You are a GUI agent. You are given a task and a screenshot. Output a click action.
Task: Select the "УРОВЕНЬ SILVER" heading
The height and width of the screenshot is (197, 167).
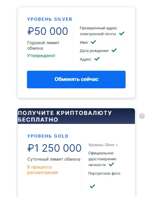pos(50,19)
